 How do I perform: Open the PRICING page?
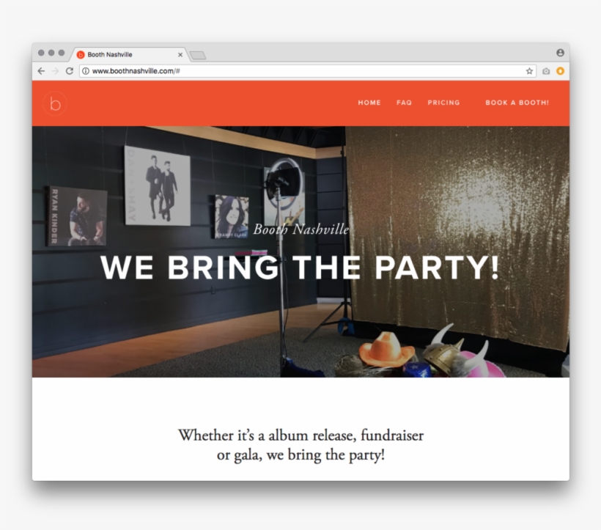pyautogui.click(x=443, y=103)
